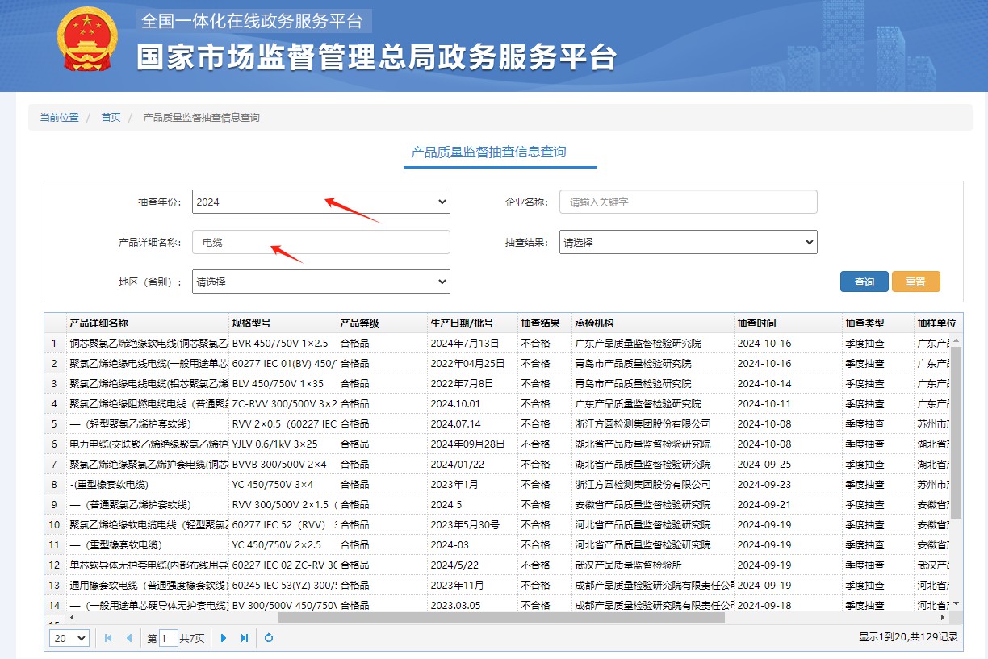Go to the next results page
The height and width of the screenshot is (659, 988).
pyautogui.click(x=224, y=638)
